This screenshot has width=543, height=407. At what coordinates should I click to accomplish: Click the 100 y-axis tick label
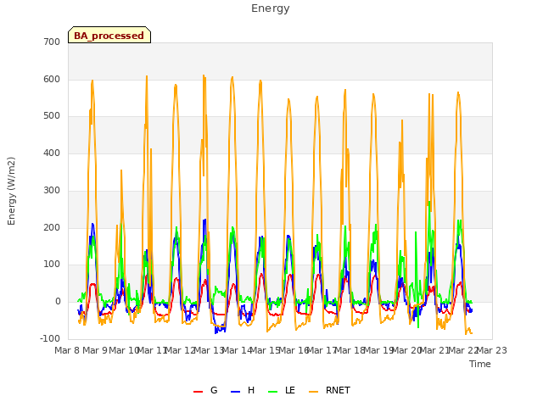pyautogui.click(x=52, y=265)
